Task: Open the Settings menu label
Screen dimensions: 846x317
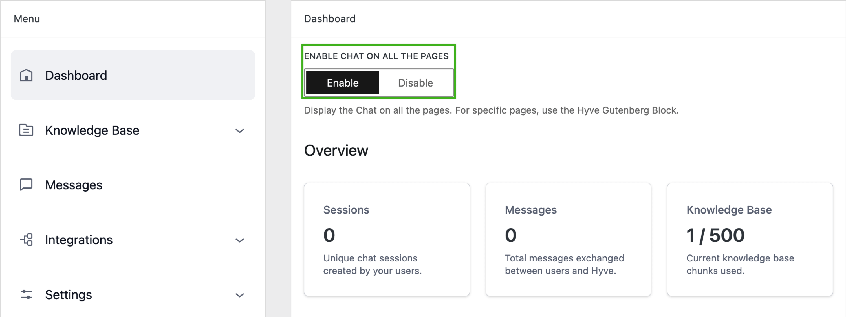Action: tap(69, 295)
